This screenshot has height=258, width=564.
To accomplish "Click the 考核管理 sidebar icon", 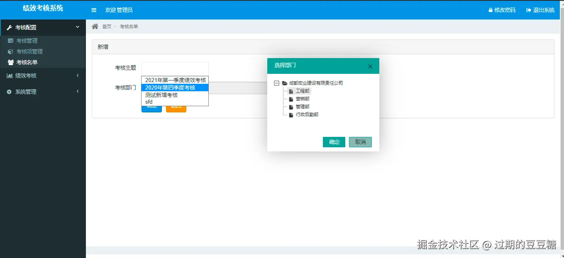I will pos(10,41).
